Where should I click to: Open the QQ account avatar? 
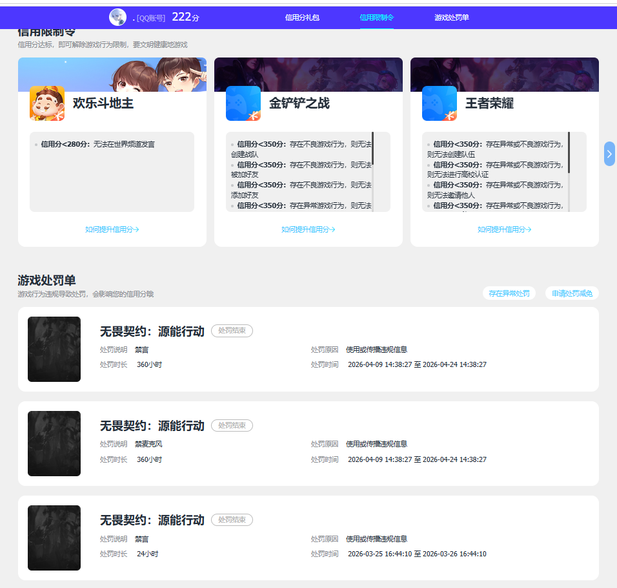tap(117, 17)
